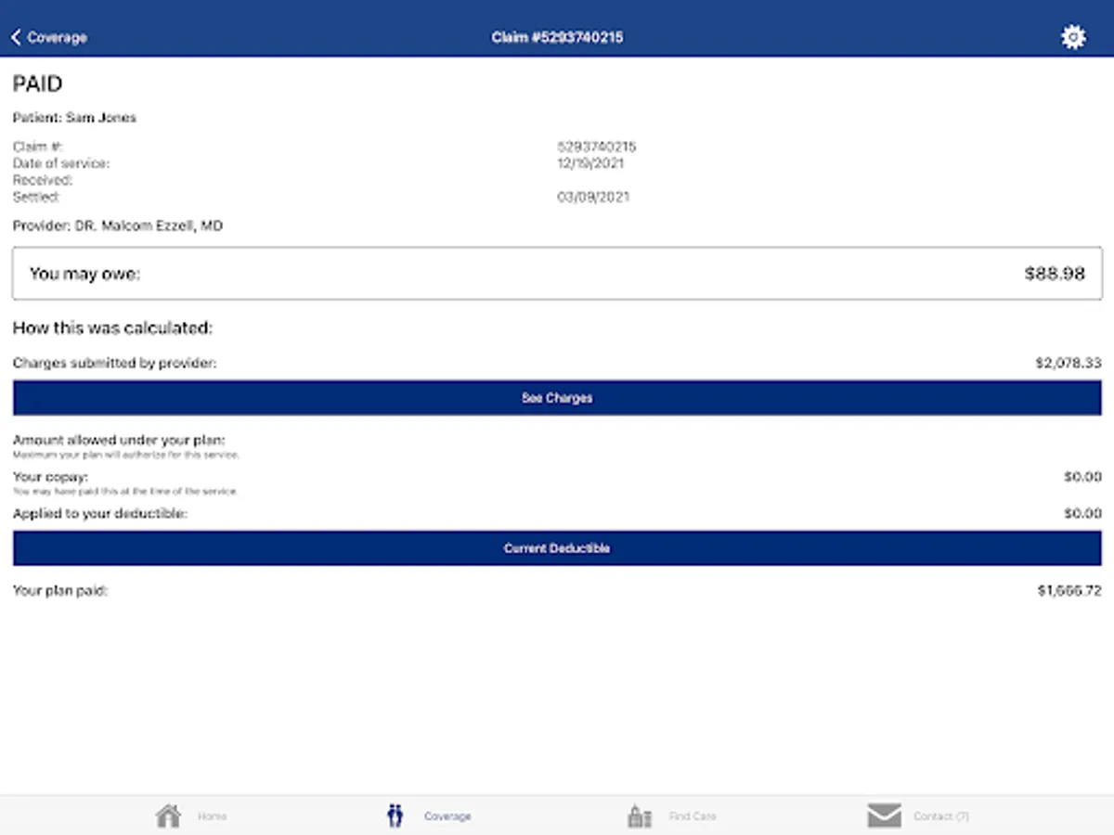Click the $2,078.33 charges amount
The height and width of the screenshot is (835, 1114).
pos(1069,364)
